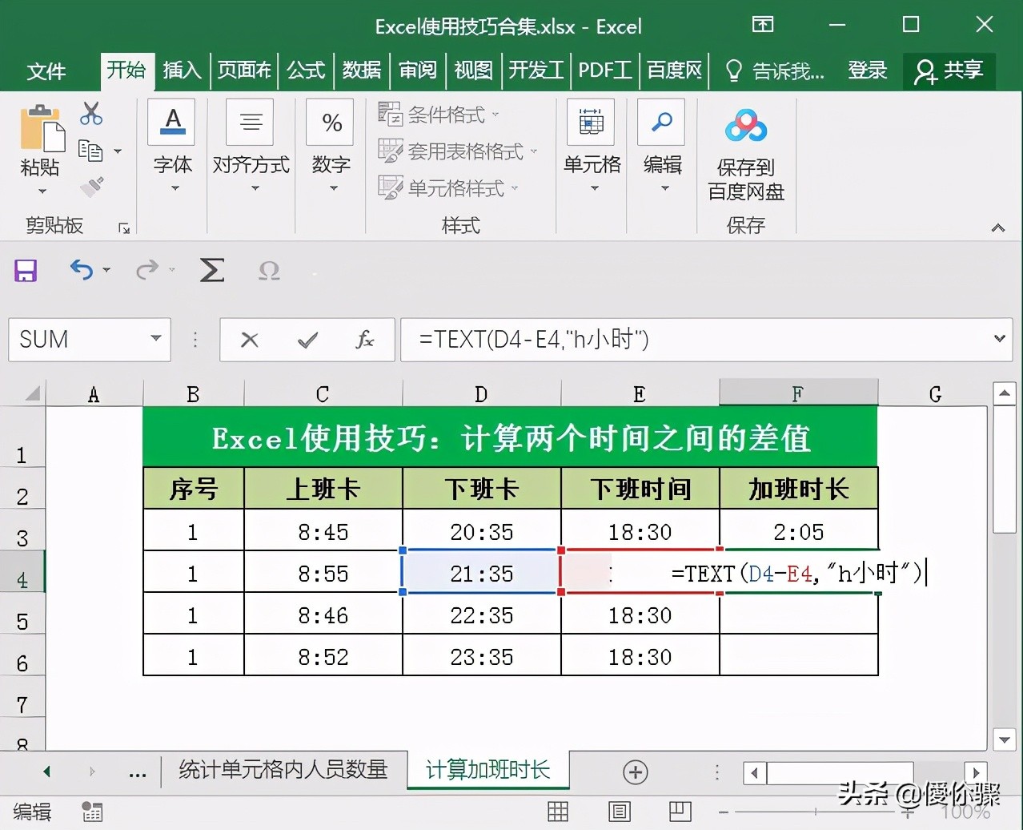Click the Format Painter brush icon
Screen dimensions: 1023x830
coord(92,187)
